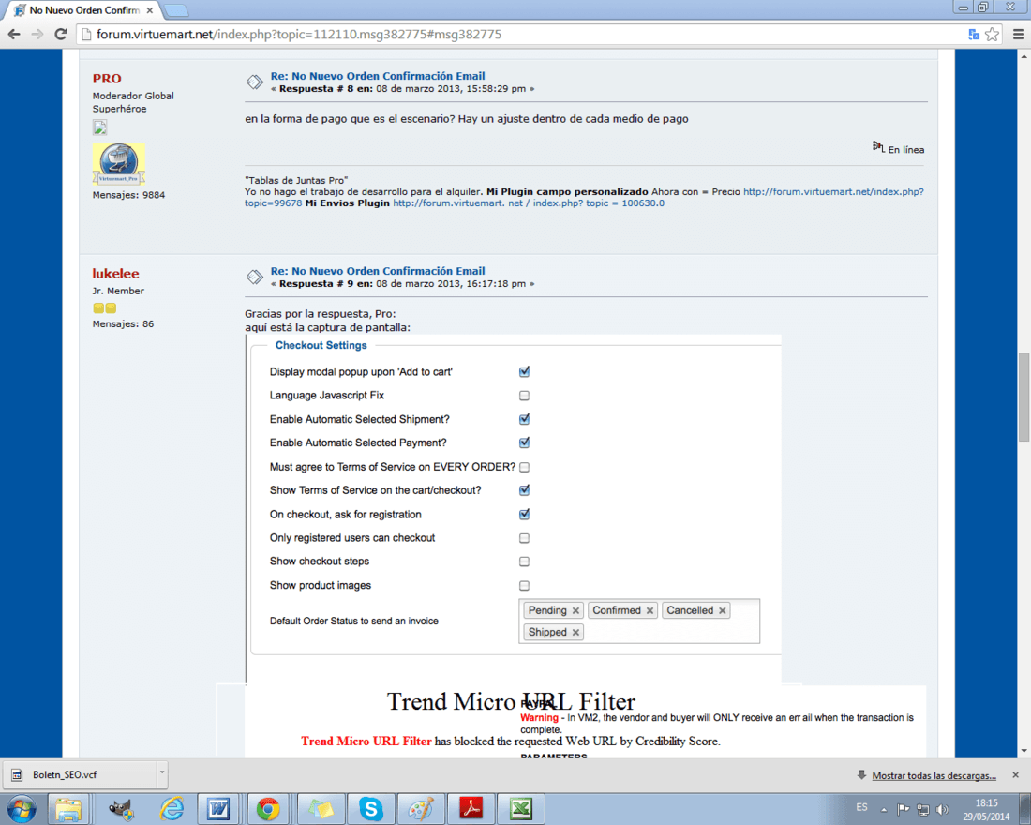This screenshot has width=1031, height=825.
Task: Open the Boletn_SEO.vcf download options dropdown
Action: tap(162, 774)
